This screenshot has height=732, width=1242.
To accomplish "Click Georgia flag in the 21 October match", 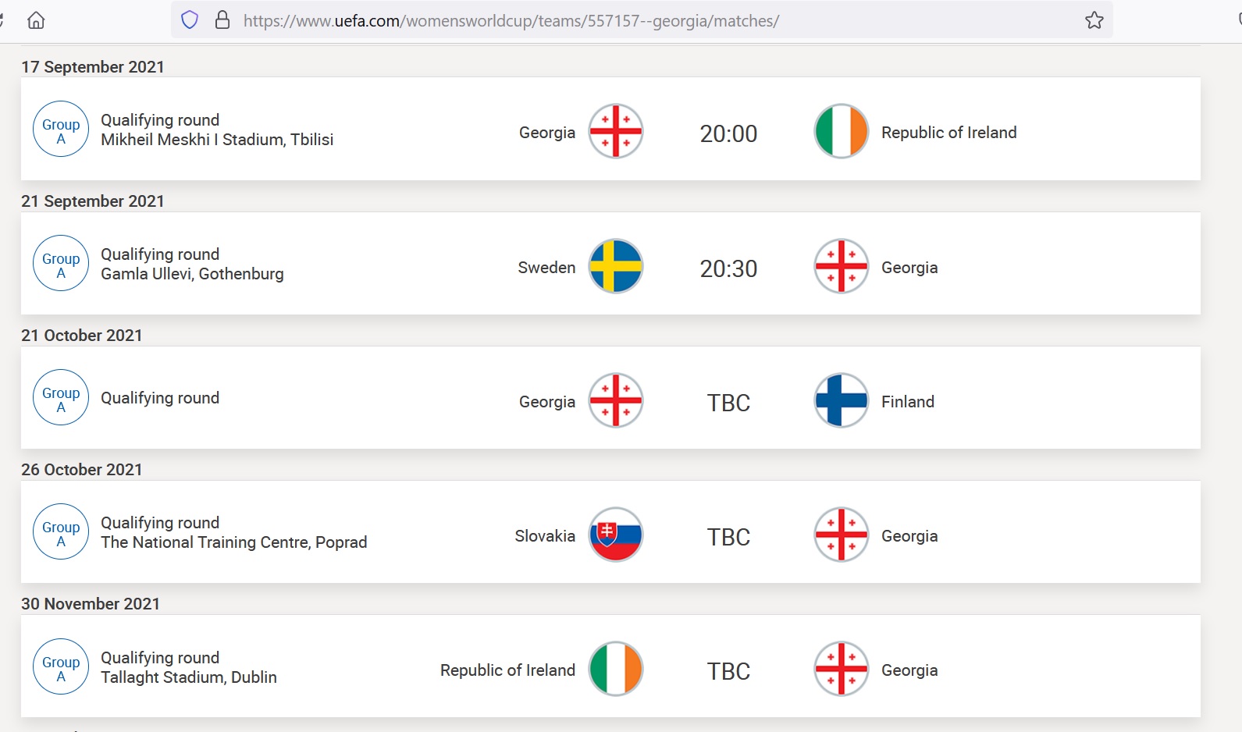I will point(615,400).
